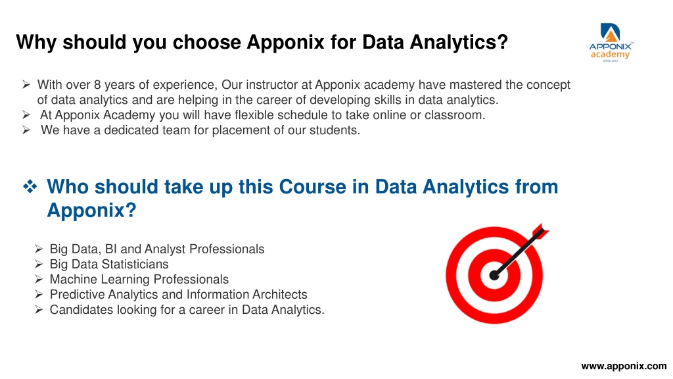Select the 'Big Data Statisticians' list item
The width and height of the screenshot is (673, 379).
(109, 264)
